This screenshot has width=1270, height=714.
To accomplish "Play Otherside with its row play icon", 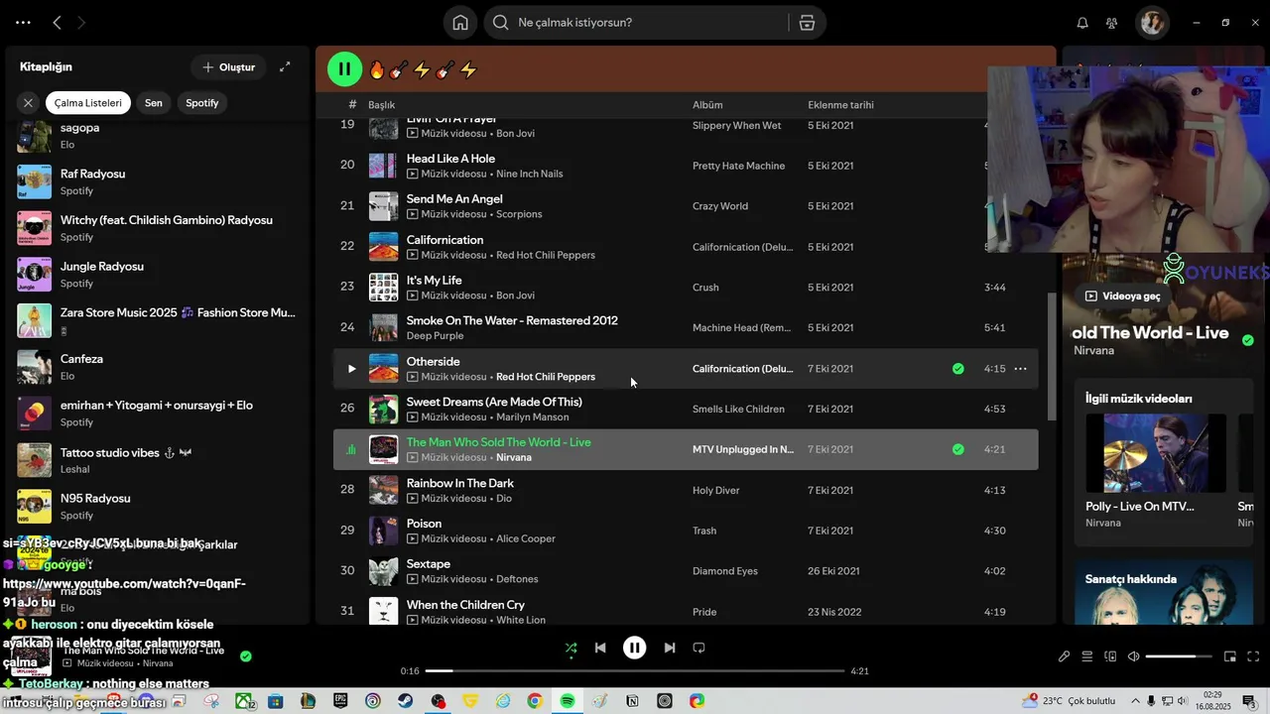I will tap(351, 369).
